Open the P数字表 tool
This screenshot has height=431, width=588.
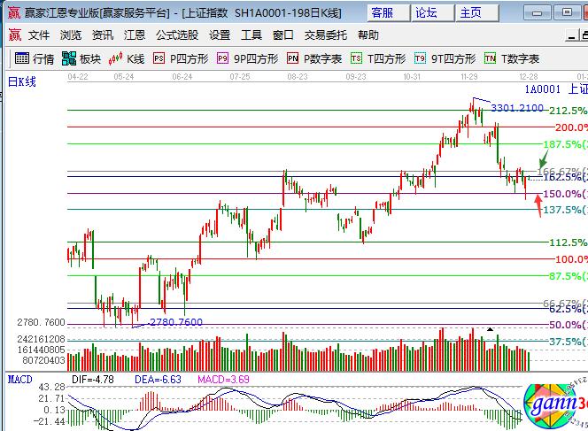point(314,59)
